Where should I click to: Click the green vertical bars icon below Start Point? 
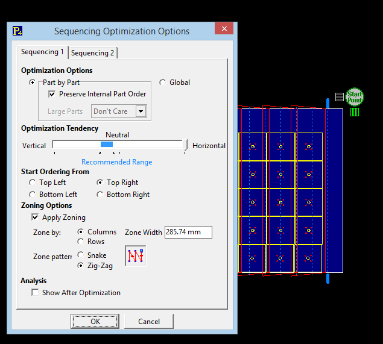tap(355, 112)
